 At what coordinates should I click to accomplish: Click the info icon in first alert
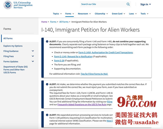(x=47, y=42)
